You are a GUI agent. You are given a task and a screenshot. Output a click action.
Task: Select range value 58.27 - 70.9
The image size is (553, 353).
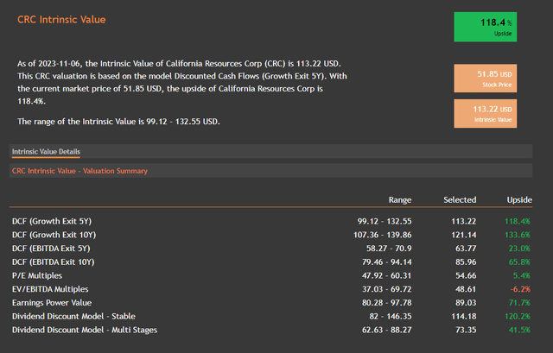(x=389, y=249)
